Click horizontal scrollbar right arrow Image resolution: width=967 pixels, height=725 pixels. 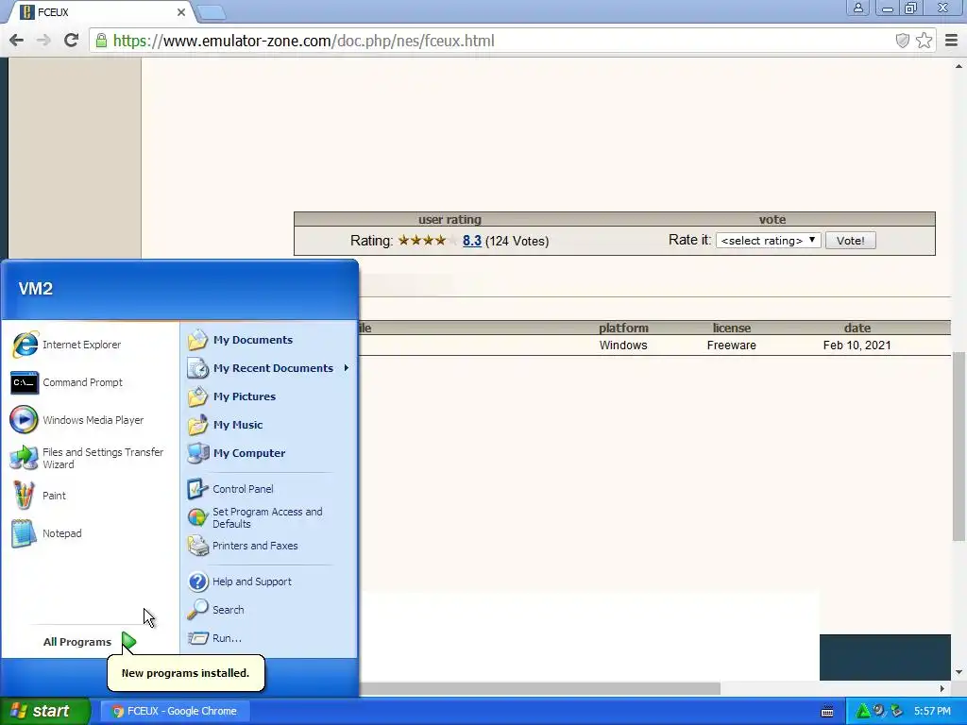tap(942, 688)
